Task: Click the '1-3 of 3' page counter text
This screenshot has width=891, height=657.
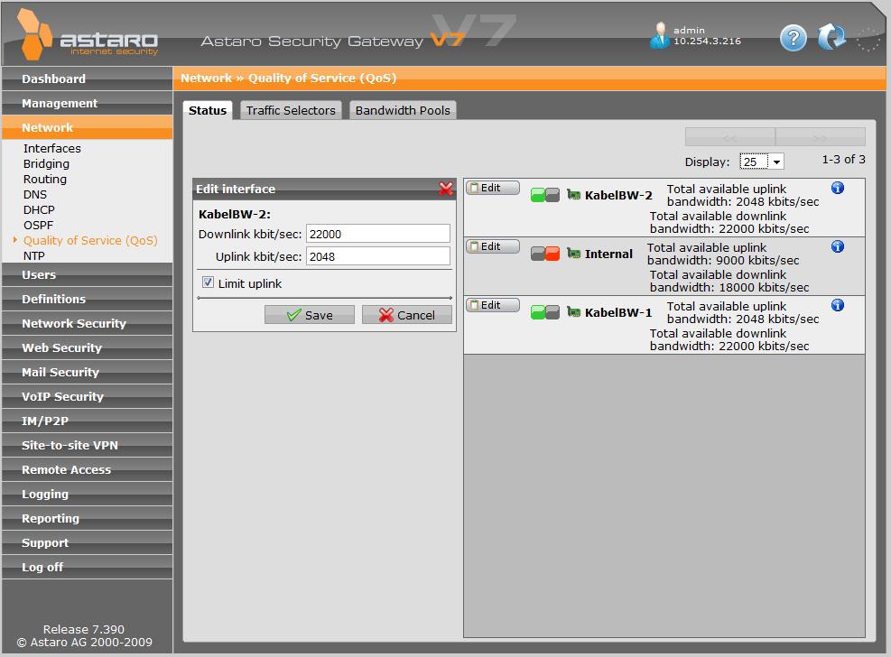Action: pyautogui.click(x=843, y=160)
